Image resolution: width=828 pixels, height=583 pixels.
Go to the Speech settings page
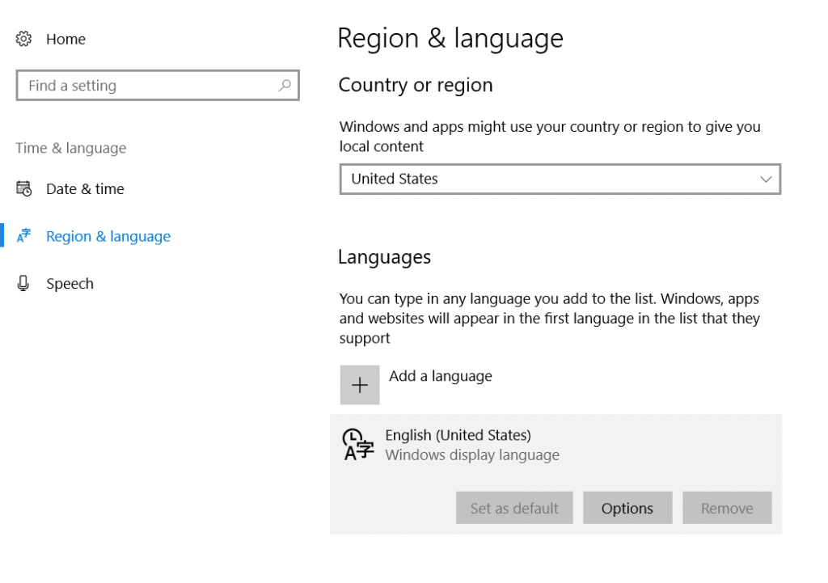70,284
